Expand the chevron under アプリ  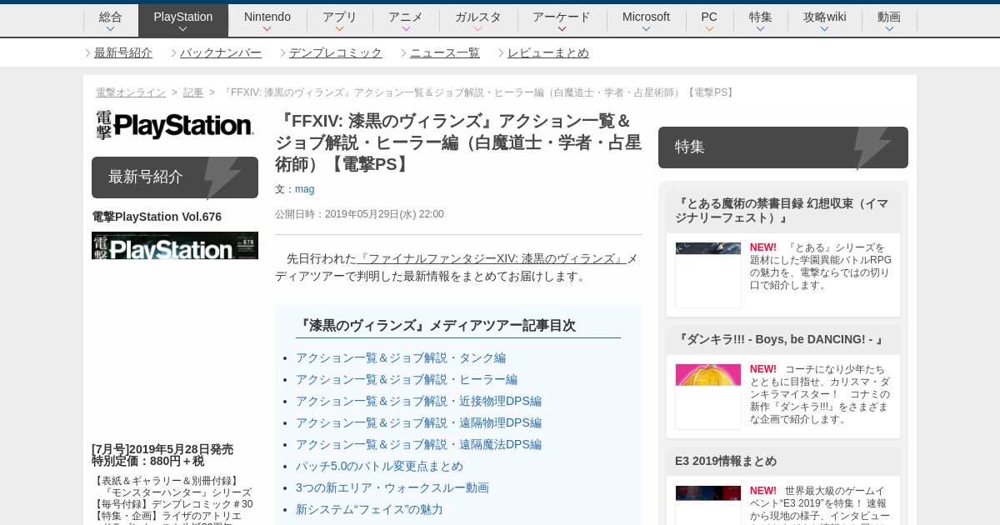pos(340,29)
